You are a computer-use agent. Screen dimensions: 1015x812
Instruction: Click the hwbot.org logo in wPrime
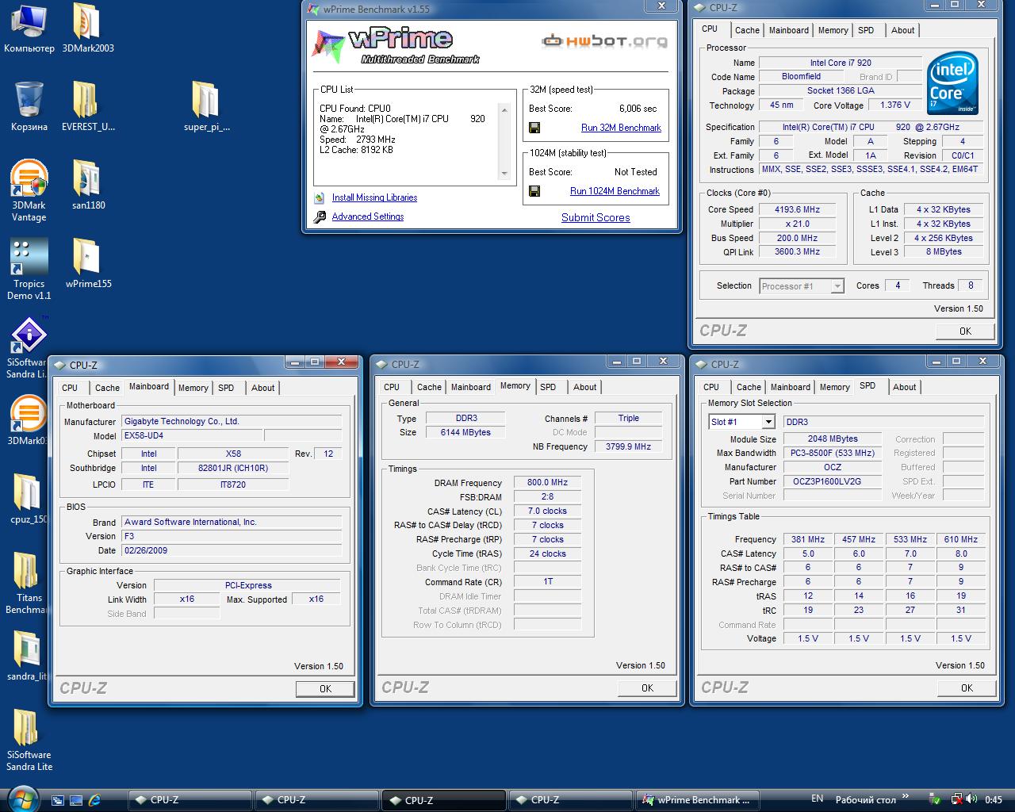tap(604, 41)
